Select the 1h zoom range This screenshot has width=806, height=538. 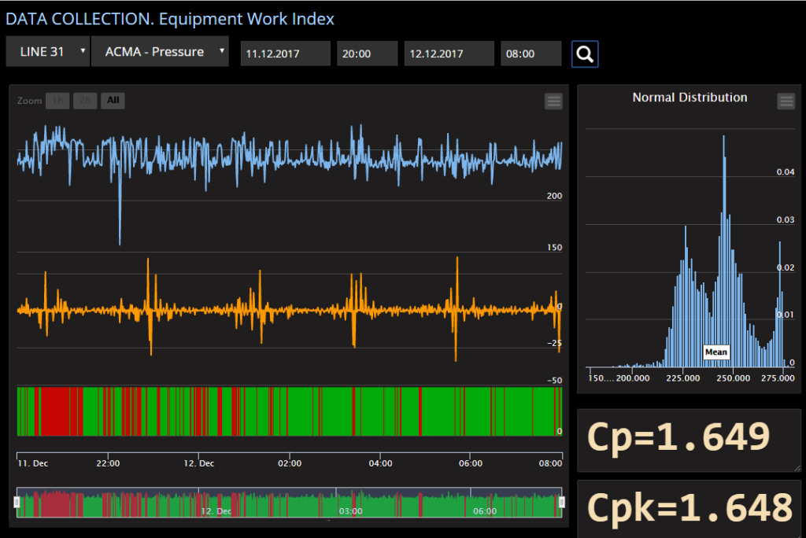tap(57, 101)
